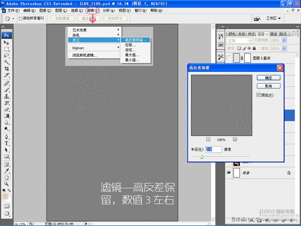301x226 pixels.
Task: Toggle lock image pixels
Action: click(244, 48)
